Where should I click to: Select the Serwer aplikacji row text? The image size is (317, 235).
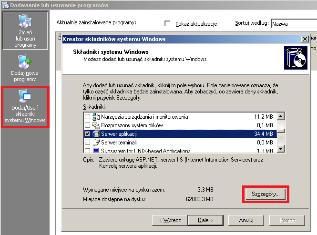tap(119, 134)
